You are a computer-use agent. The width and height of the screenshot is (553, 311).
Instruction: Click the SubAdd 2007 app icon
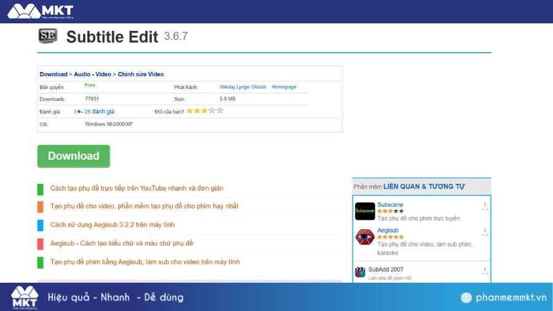[359, 272]
